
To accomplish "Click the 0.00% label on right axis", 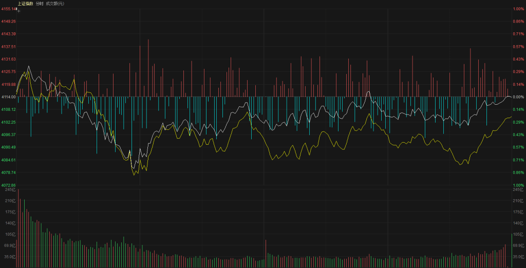I will (518, 97).
